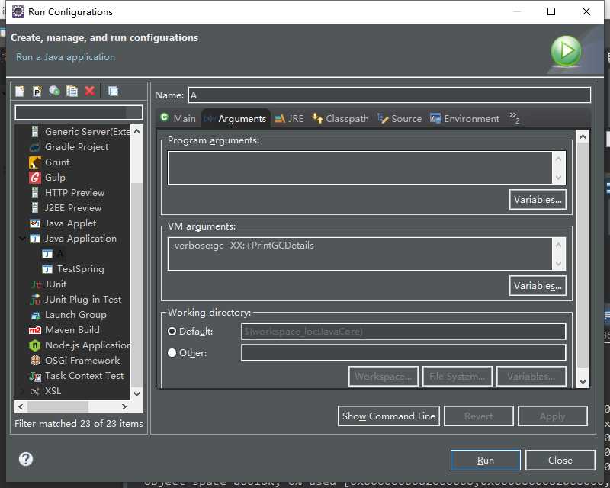The width and height of the screenshot is (610, 488).
Task: Open the Main tab
Action: [178, 118]
